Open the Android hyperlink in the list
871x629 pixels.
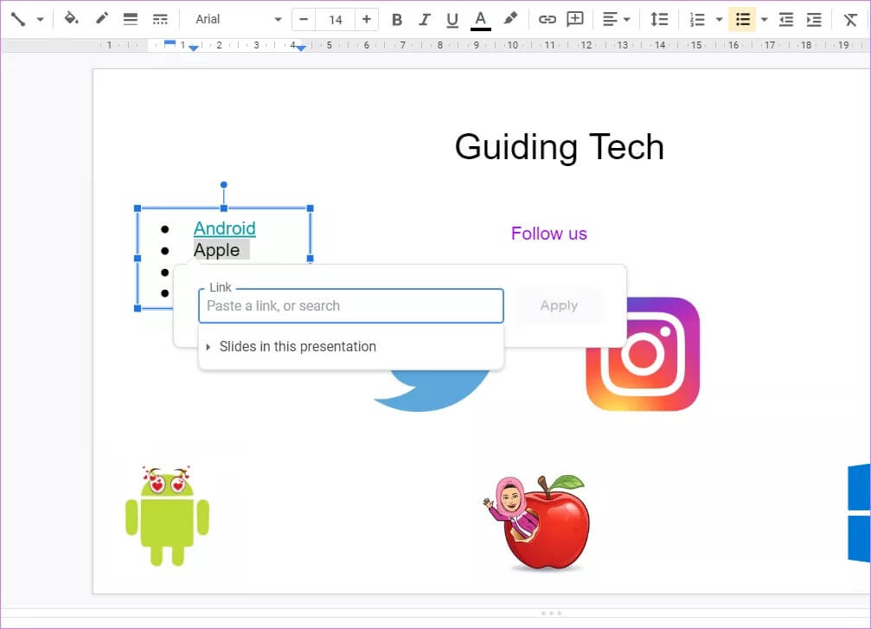click(x=224, y=228)
